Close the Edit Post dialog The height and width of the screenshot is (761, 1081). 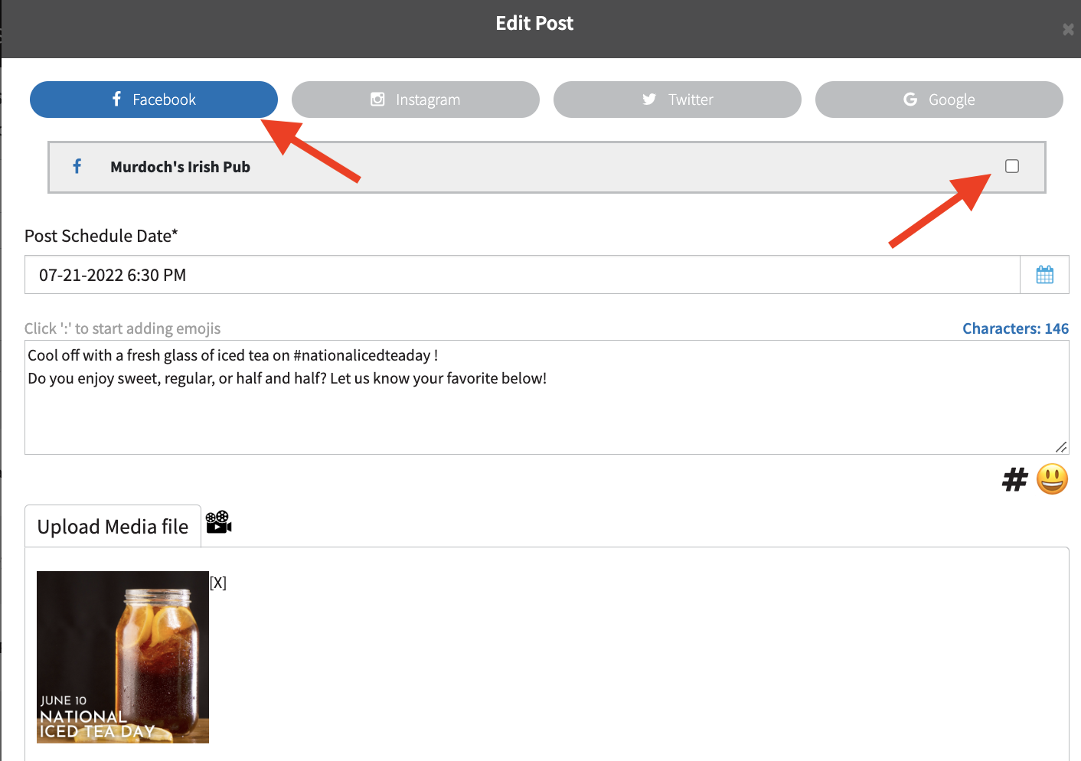pyautogui.click(x=1068, y=30)
